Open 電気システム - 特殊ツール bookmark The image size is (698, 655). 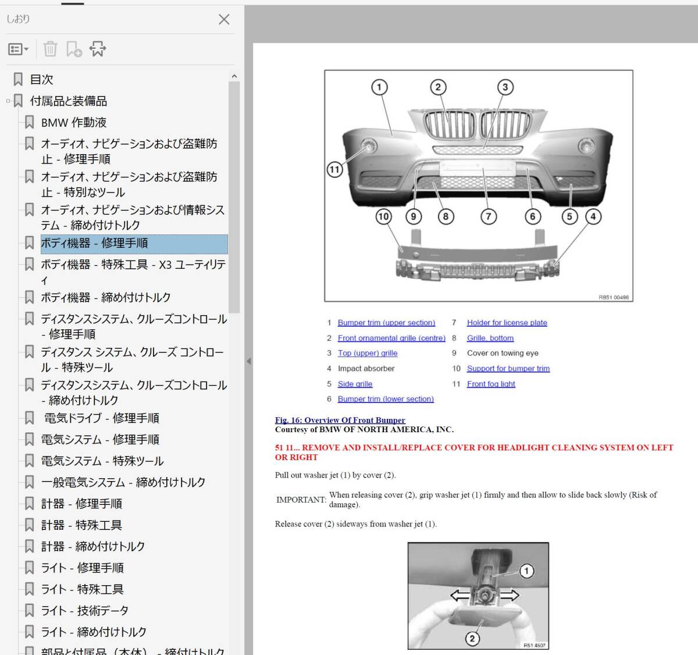click(x=102, y=461)
